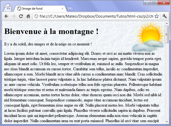Click the soleil, nuages et neige sentence
This screenshot has width=171, height=126.
point(48,44)
